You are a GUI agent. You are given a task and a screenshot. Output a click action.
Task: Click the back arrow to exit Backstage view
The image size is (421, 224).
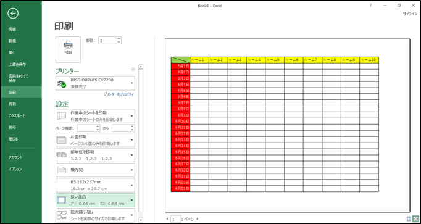click(x=13, y=14)
